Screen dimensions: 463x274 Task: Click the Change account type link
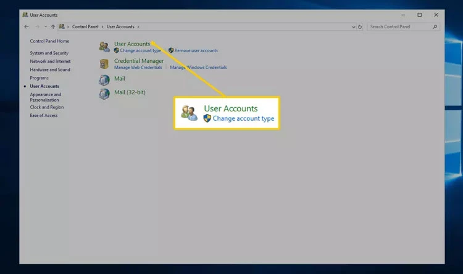tap(140, 50)
